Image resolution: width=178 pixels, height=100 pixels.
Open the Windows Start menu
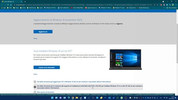(52, 98)
